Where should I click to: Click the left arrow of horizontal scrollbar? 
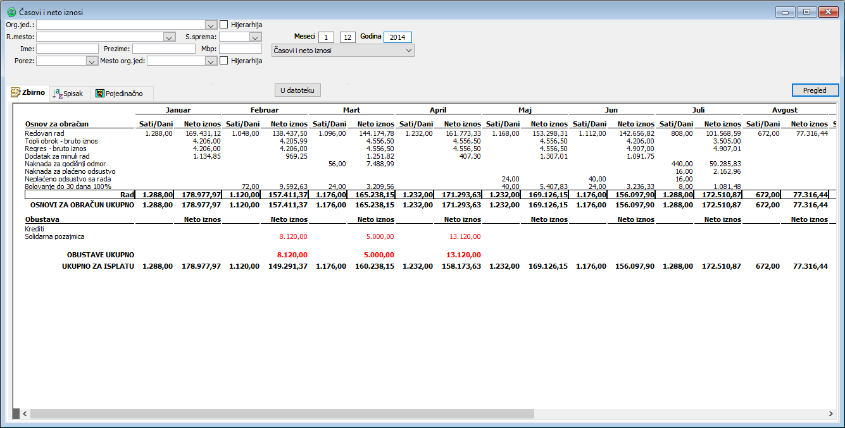click(x=25, y=413)
